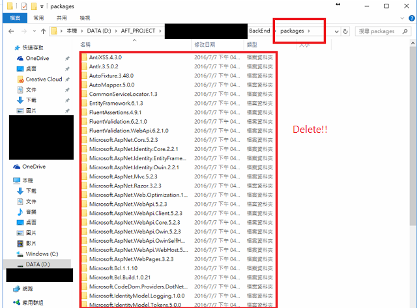Click the file list vertical scrollbar
Viewport: 417px width, 308px height.
(x=412, y=135)
